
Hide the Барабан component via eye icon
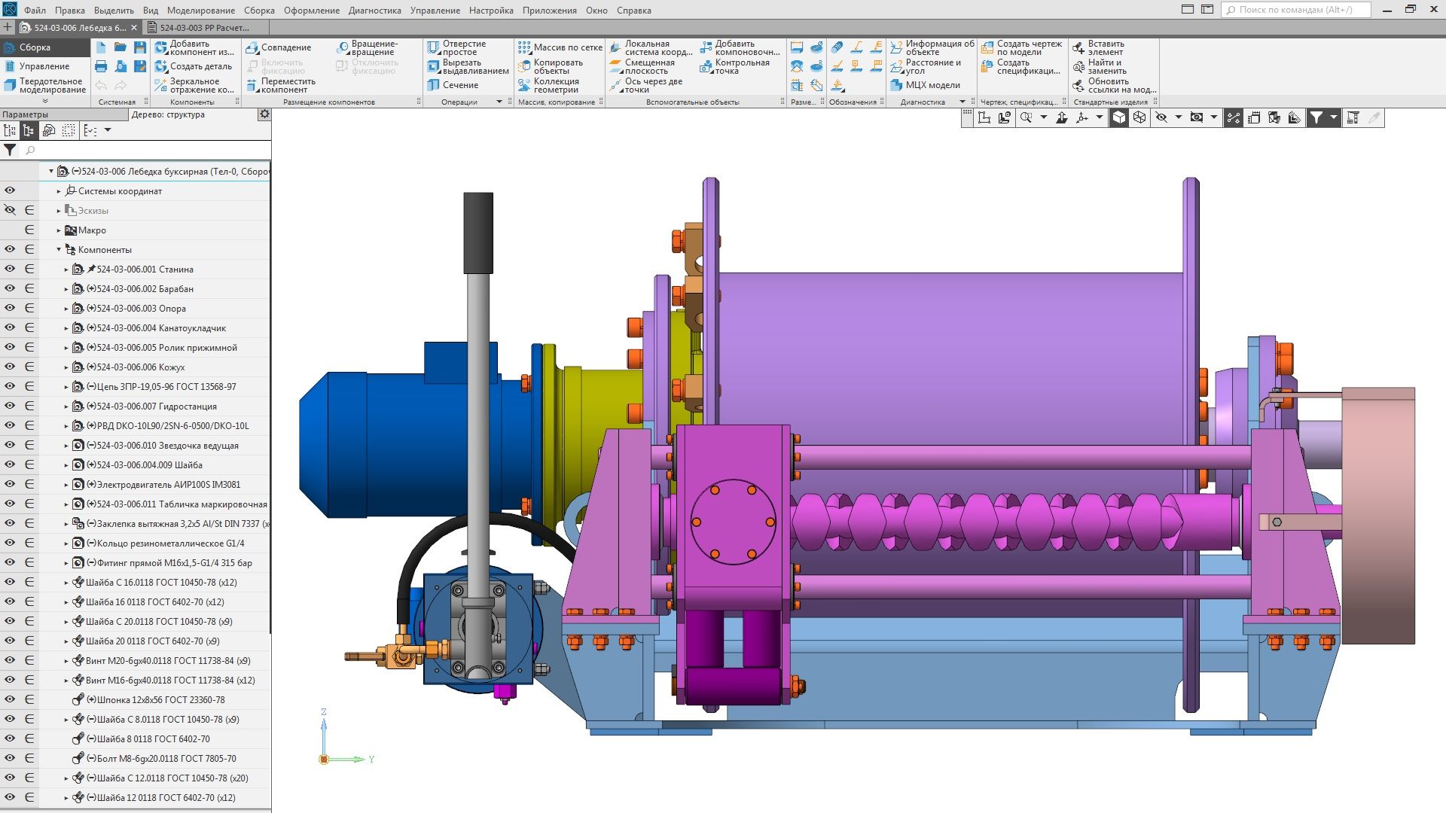pyautogui.click(x=10, y=289)
